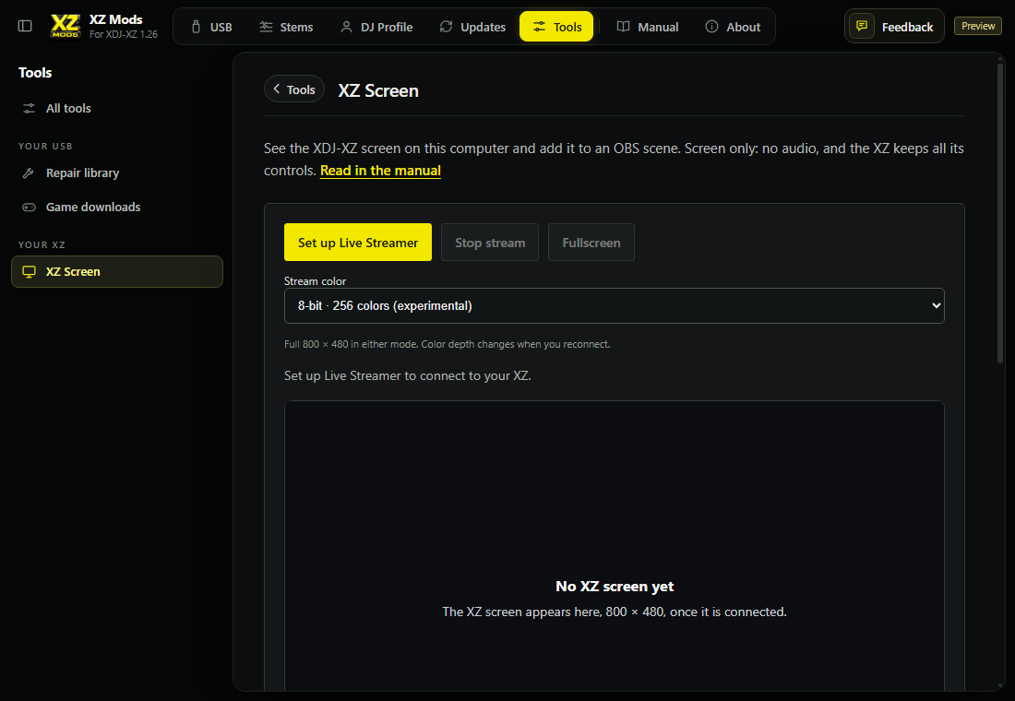The image size is (1015, 701).
Task: Click the Manual book icon
Action: pos(624,27)
